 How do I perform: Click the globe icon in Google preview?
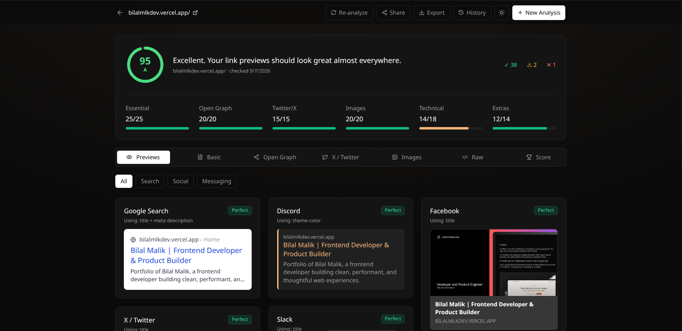tap(133, 240)
